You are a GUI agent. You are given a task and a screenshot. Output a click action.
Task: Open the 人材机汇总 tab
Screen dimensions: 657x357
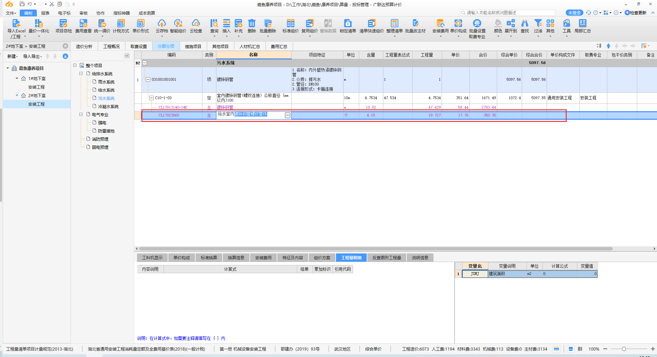tap(249, 46)
